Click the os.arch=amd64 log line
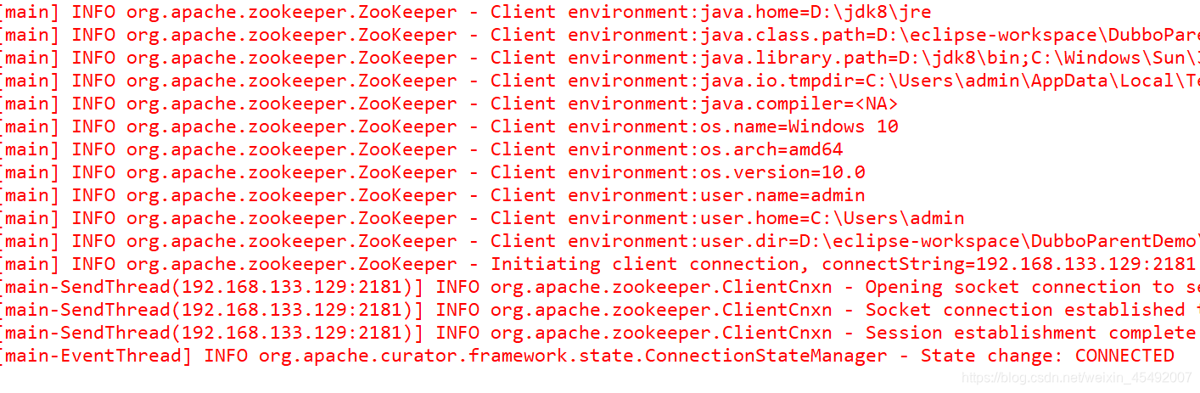Image resolution: width=1200 pixels, height=393 pixels. (x=423, y=149)
